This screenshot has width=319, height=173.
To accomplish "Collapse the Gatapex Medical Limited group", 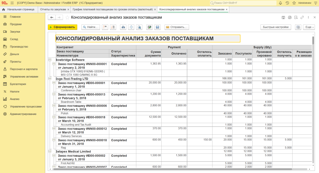I will (x=50, y=151).
